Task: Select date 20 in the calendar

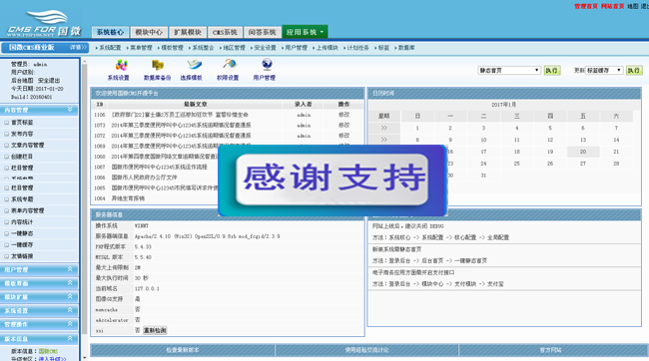Action: click(x=583, y=152)
